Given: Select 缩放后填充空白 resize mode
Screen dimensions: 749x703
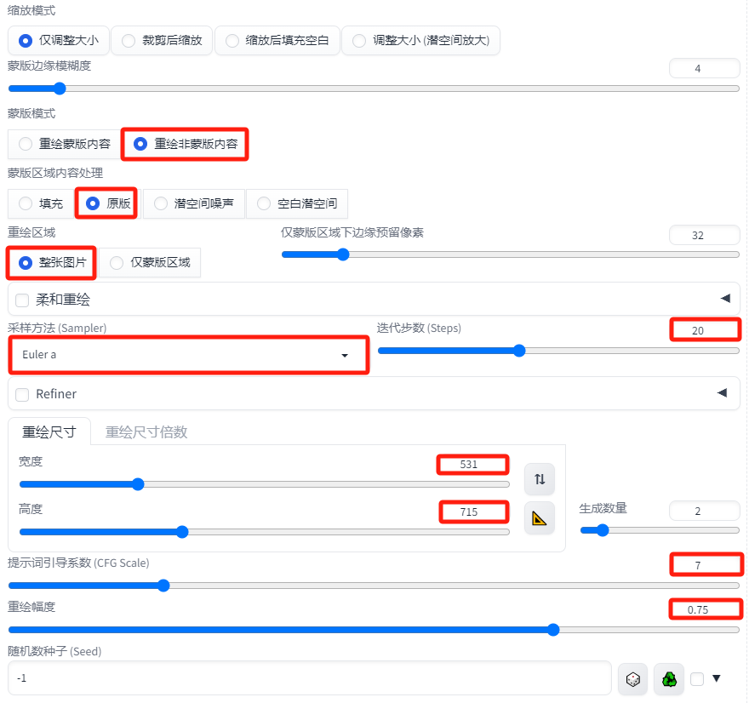Looking at the screenshot, I should pyautogui.click(x=277, y=41).
